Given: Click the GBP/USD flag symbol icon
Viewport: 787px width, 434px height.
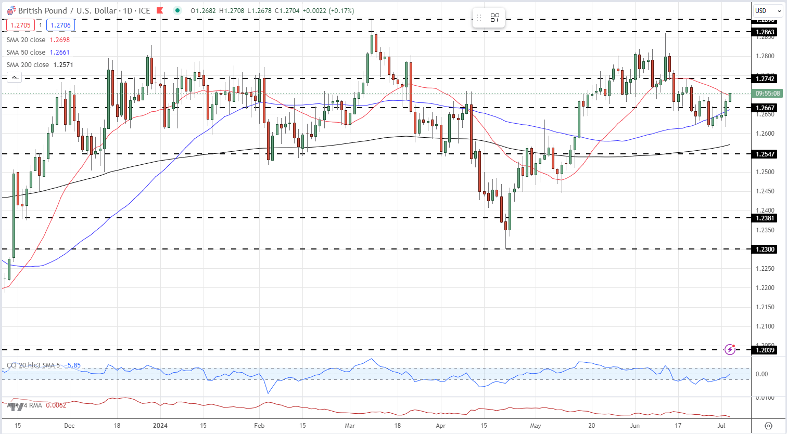Looking at the screenshot, I should click(x=10, y=10).
